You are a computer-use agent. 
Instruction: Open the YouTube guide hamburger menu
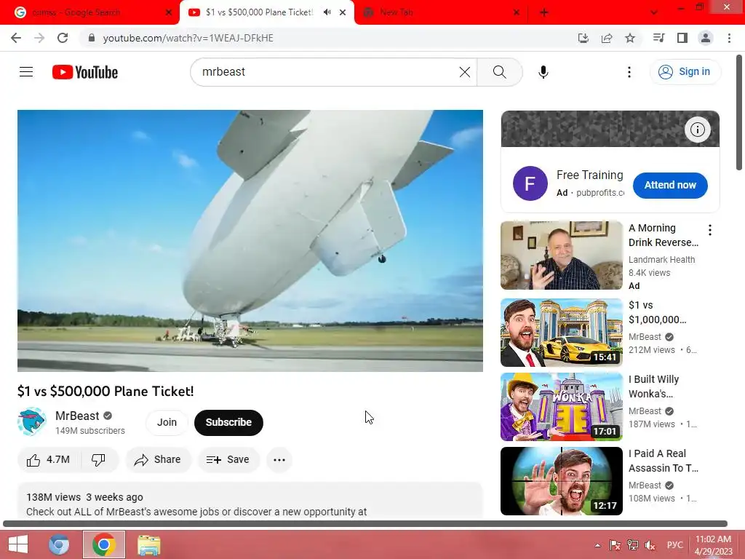pyautogui.click(x=26, y=72)
